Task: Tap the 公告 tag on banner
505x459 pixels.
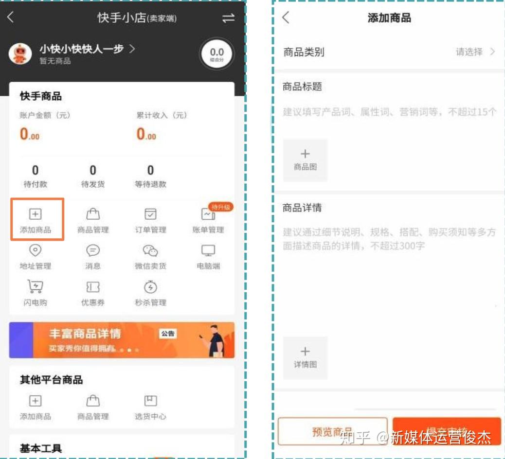Action: (x=168, y=334)
